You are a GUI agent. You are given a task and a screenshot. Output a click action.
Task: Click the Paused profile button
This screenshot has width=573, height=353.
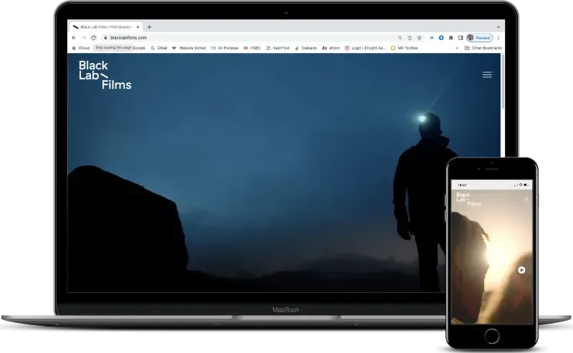(x=479, y=38)
